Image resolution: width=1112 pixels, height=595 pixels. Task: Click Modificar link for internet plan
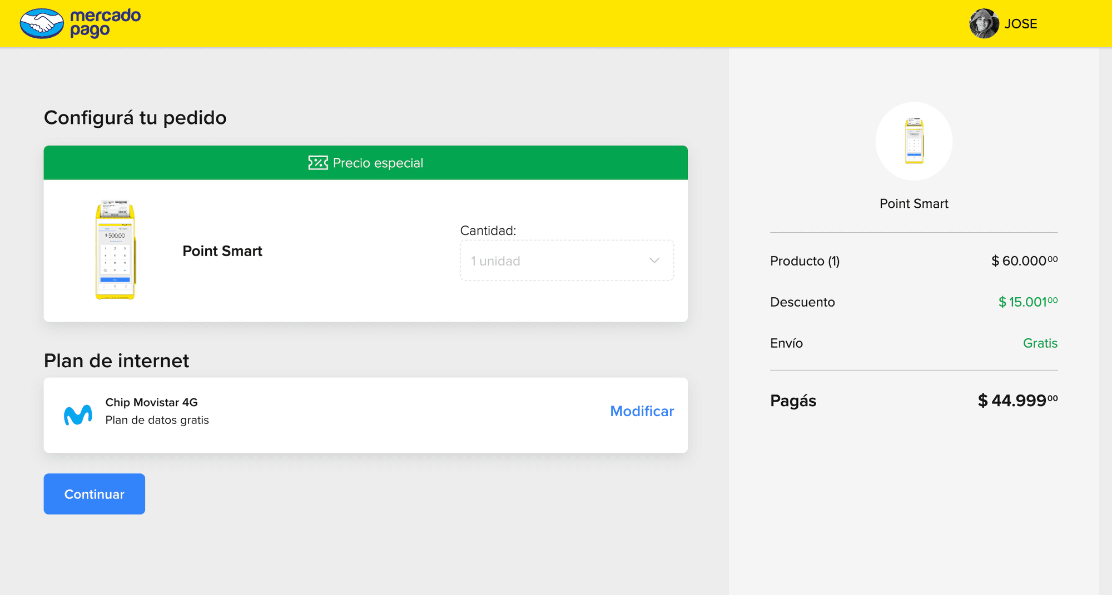[x=642, y=411]
